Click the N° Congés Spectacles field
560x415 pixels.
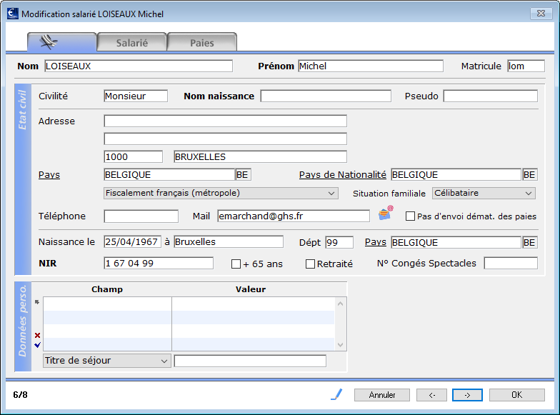[511, 263]
